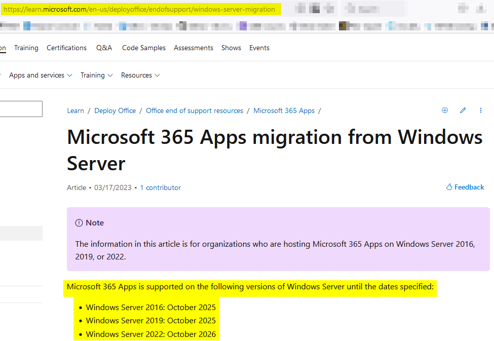Image resolution: width=494 pixels, height=341 pixels.
Task: Click the Feedback button
Action: tap(465, 187)
